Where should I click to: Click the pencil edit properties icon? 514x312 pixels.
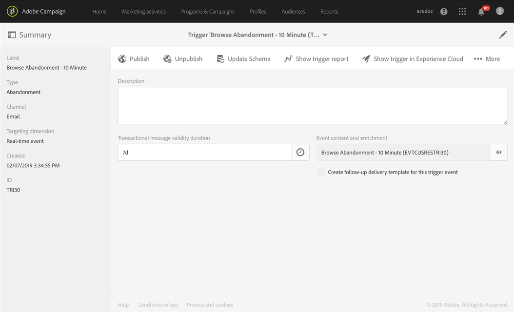pyautogui.click(x=503, y=35)
